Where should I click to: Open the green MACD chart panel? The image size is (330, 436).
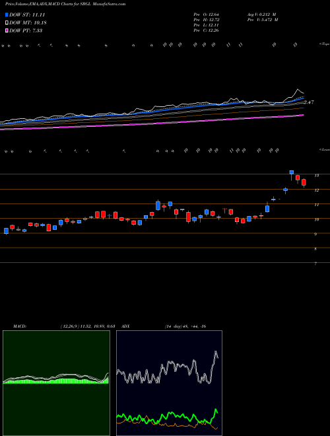56,383
